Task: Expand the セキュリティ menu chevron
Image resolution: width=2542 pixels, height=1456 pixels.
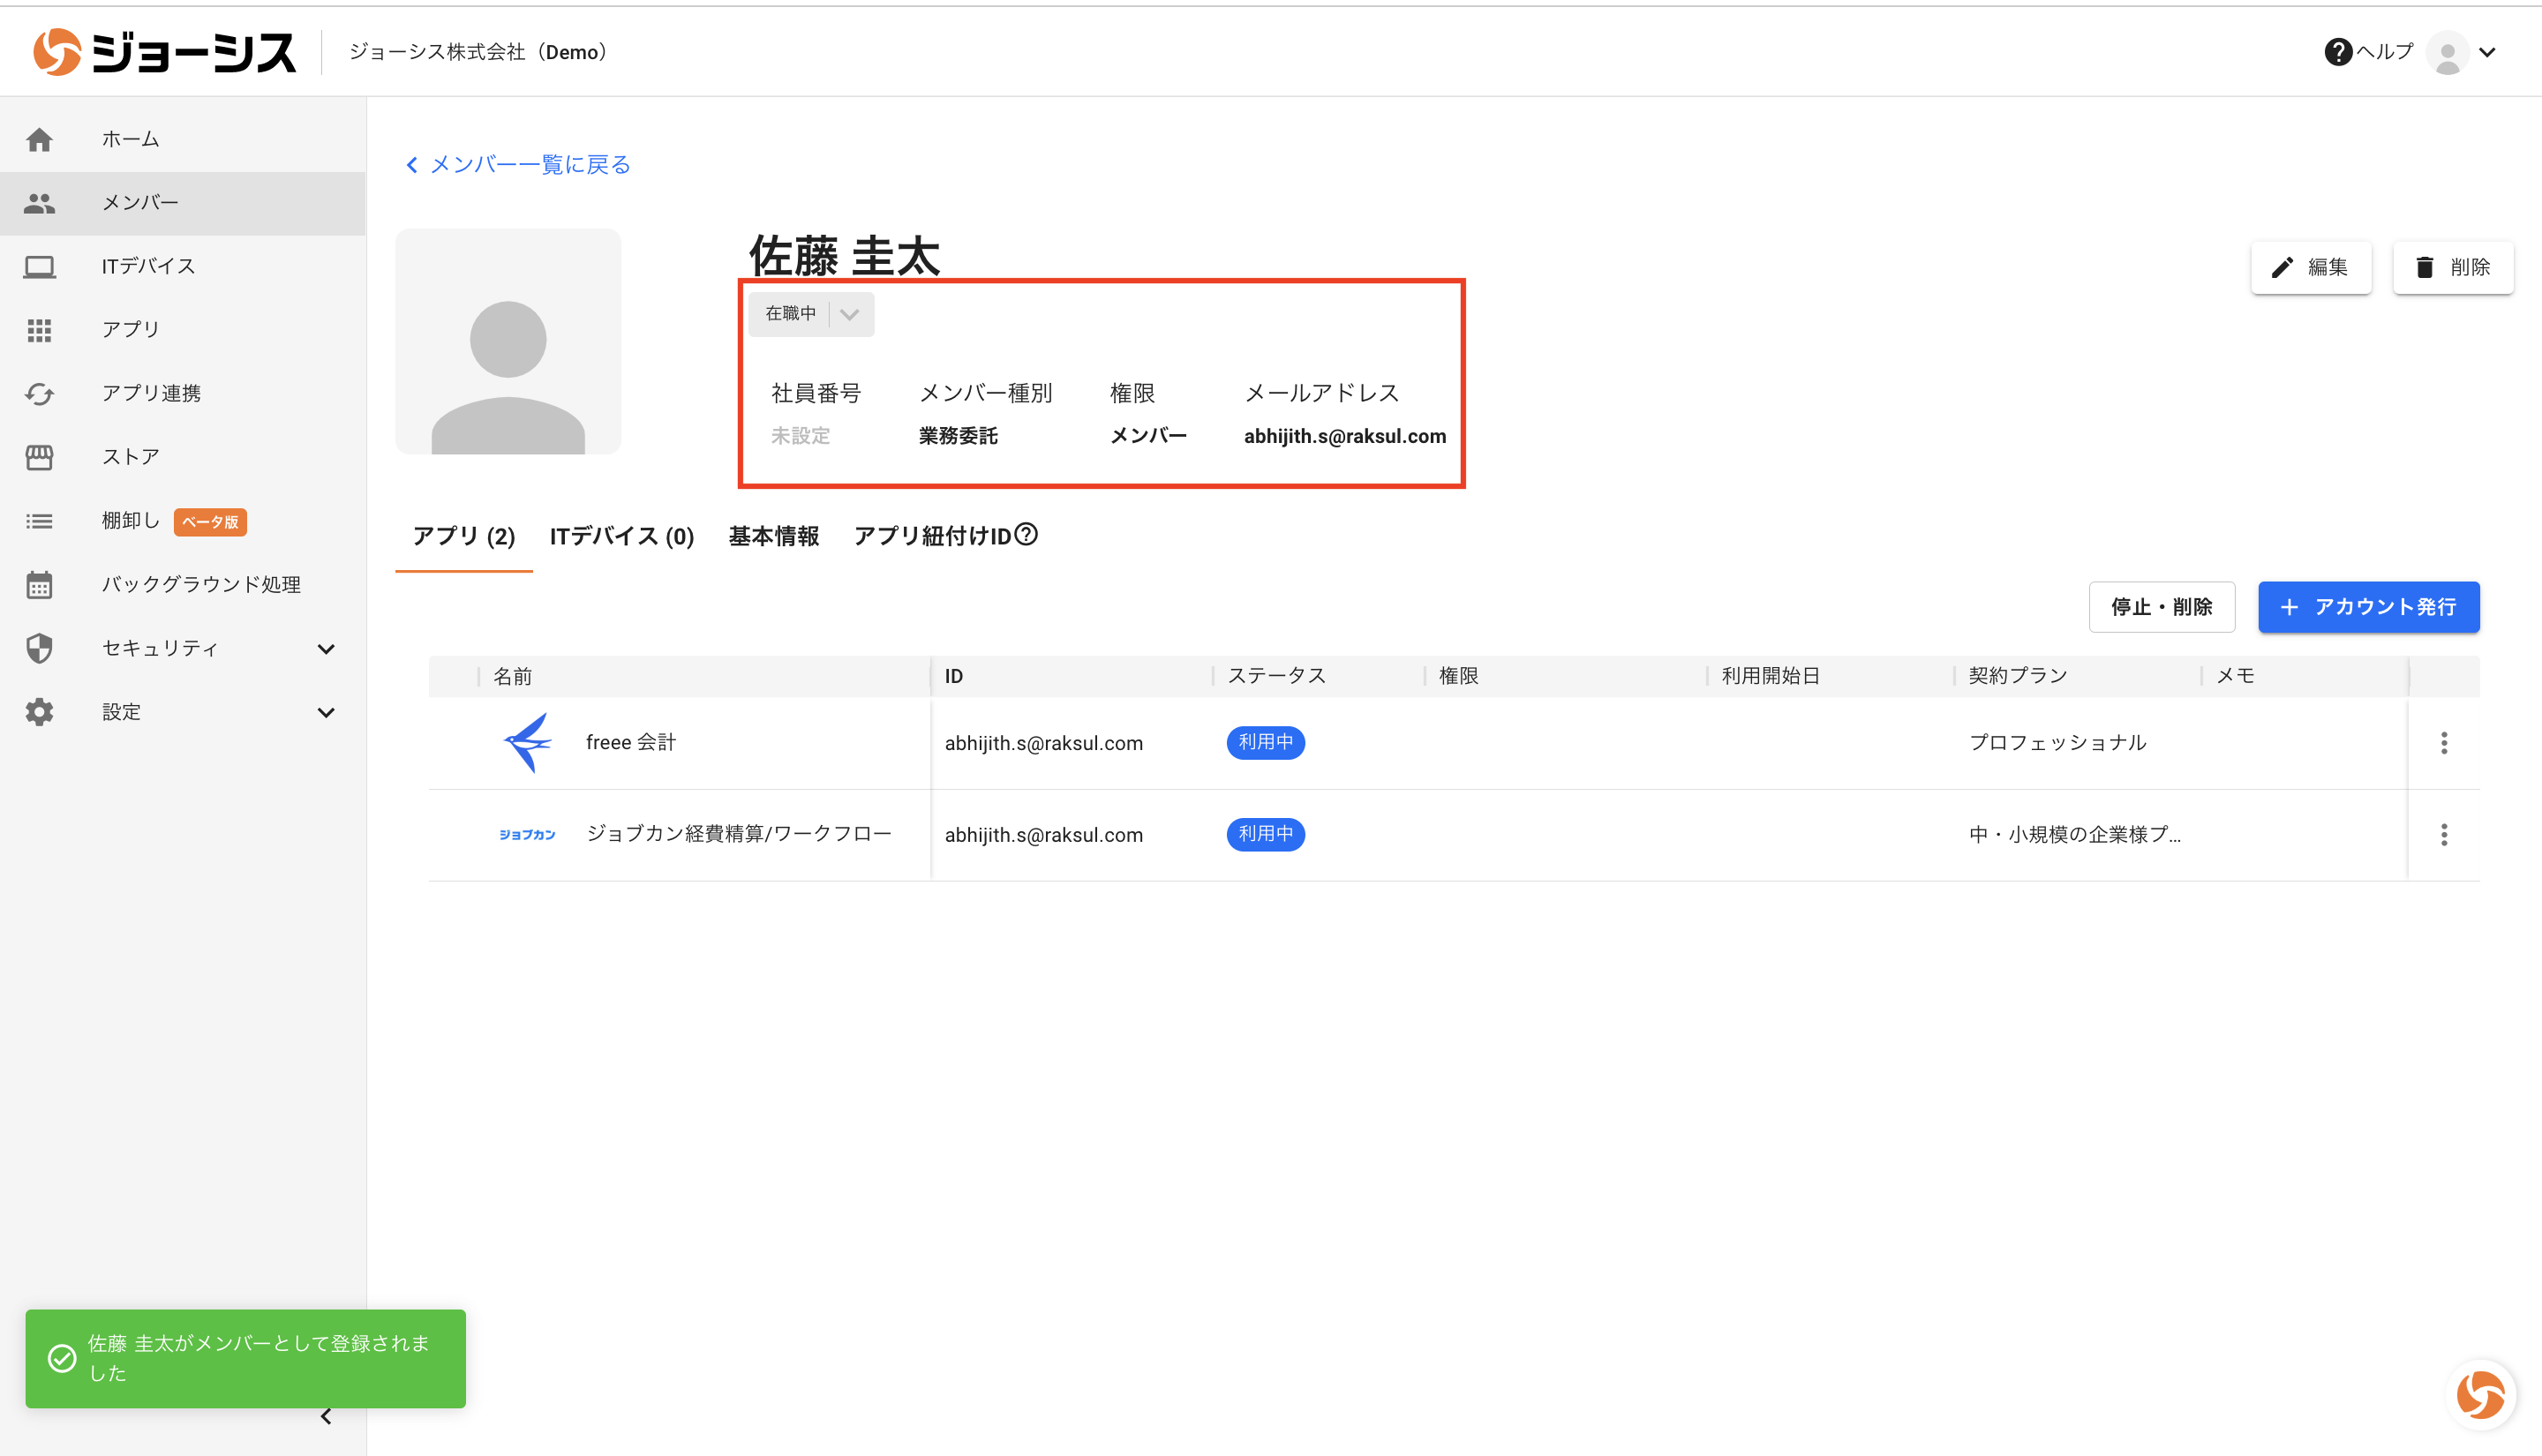Action: coord(326,649)
